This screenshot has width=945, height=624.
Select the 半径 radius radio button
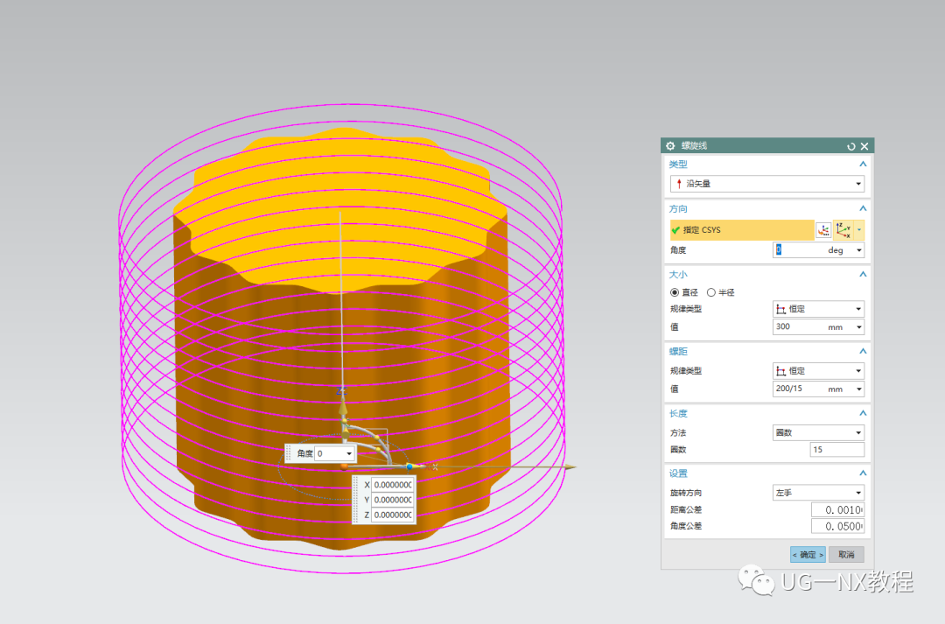point(711,292)
